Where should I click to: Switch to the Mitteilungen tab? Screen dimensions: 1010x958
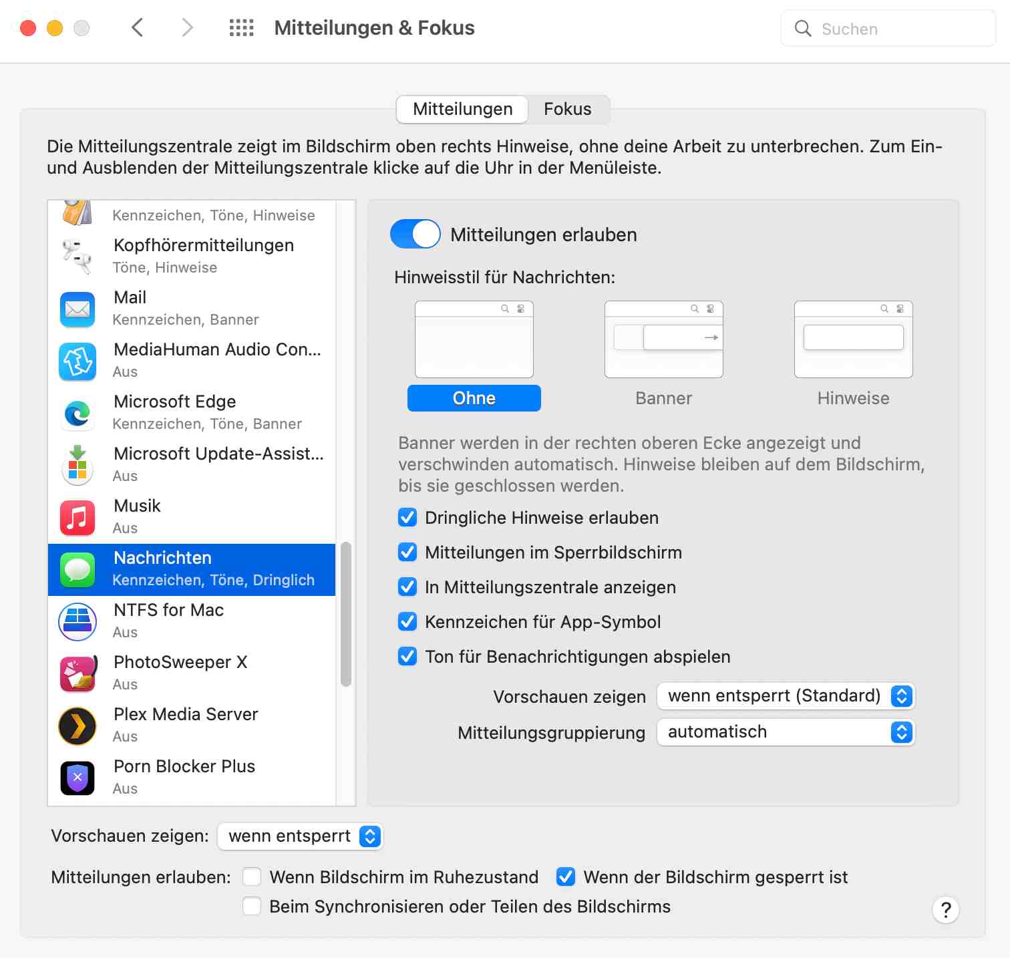click(462, 109)
